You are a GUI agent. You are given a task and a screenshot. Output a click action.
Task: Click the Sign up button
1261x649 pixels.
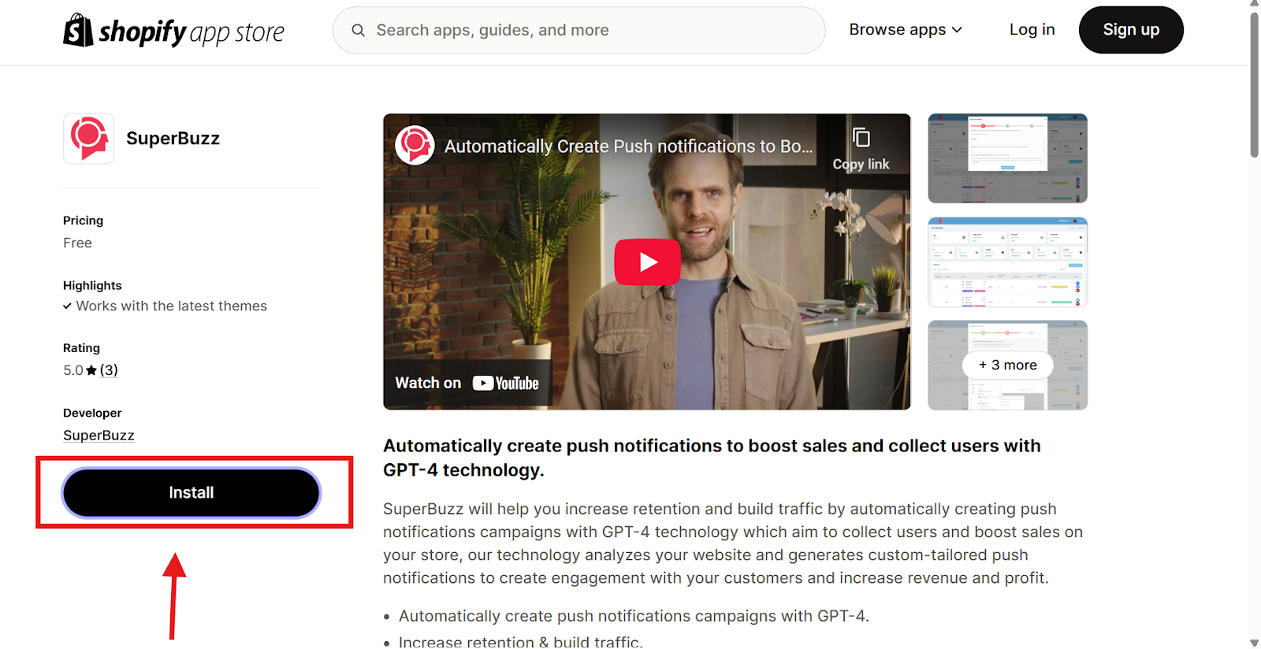point(1131,30)
